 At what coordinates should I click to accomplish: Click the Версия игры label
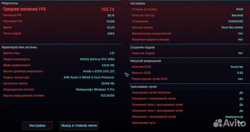(x=11, y=53)
